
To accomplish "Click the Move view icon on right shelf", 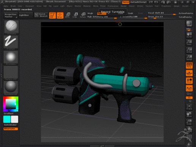I will point(189,114).
